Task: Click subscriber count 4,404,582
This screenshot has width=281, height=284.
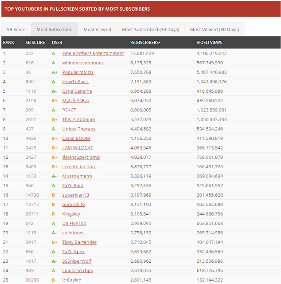Action: tap(140, 129)
